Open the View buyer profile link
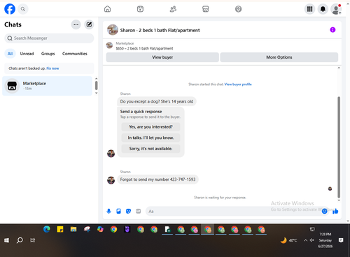 tap(238, 85)
